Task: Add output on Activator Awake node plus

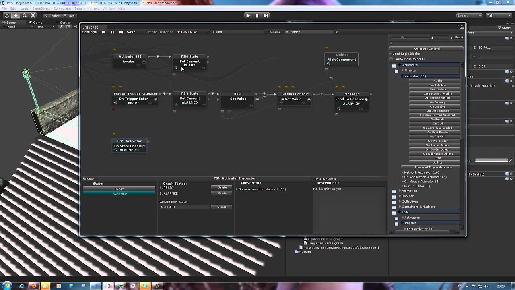Action: click(x=144, y=62)
